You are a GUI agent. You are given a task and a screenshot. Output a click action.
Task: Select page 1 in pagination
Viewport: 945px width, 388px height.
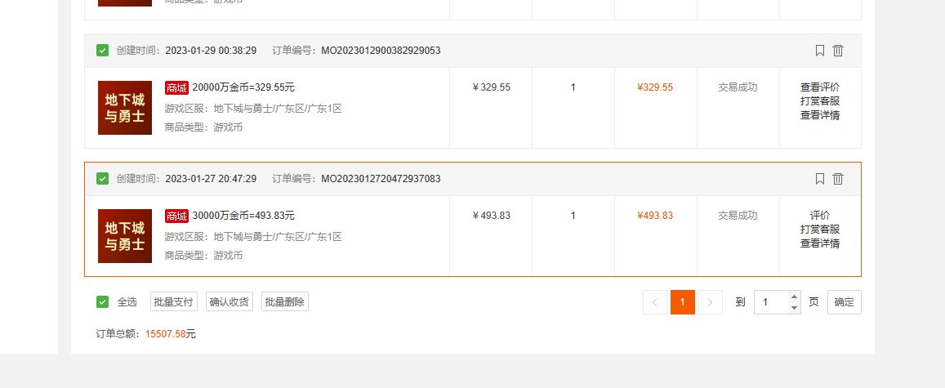click(x=682, y=302)
